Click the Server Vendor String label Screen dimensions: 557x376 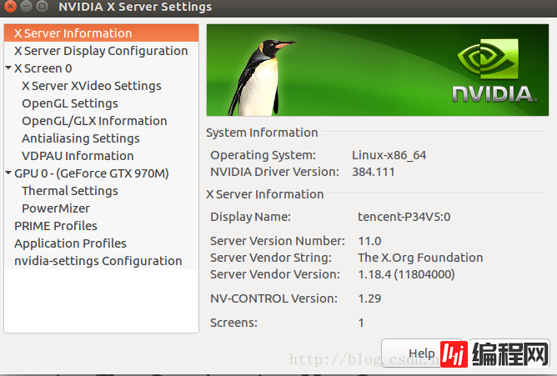(x=271, y=258)
